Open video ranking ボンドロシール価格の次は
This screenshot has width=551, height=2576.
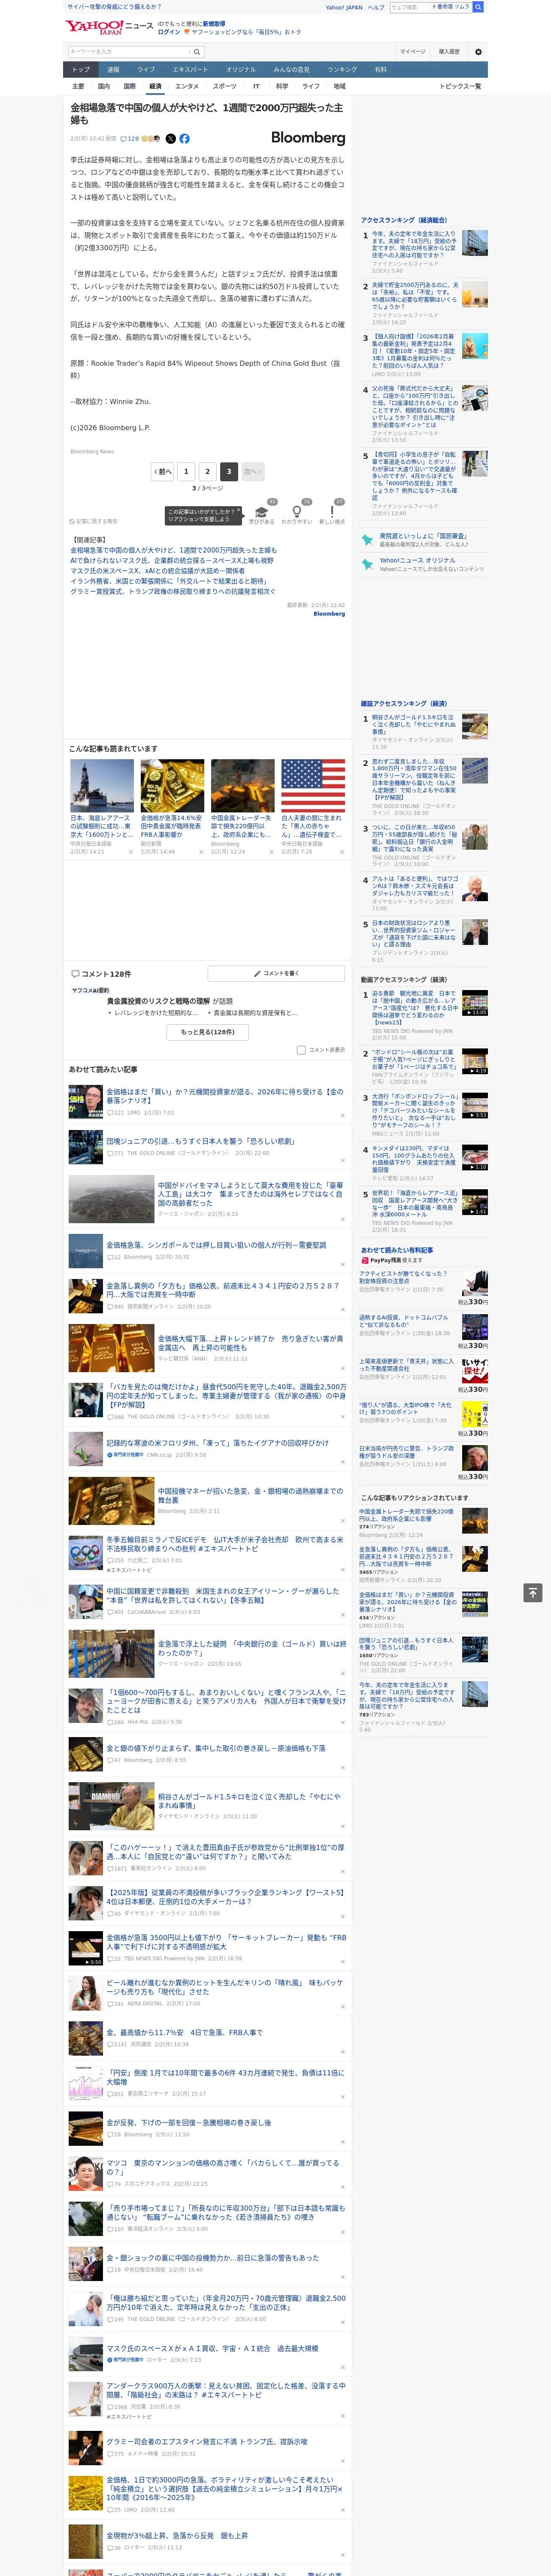(x=414, y=1059)
